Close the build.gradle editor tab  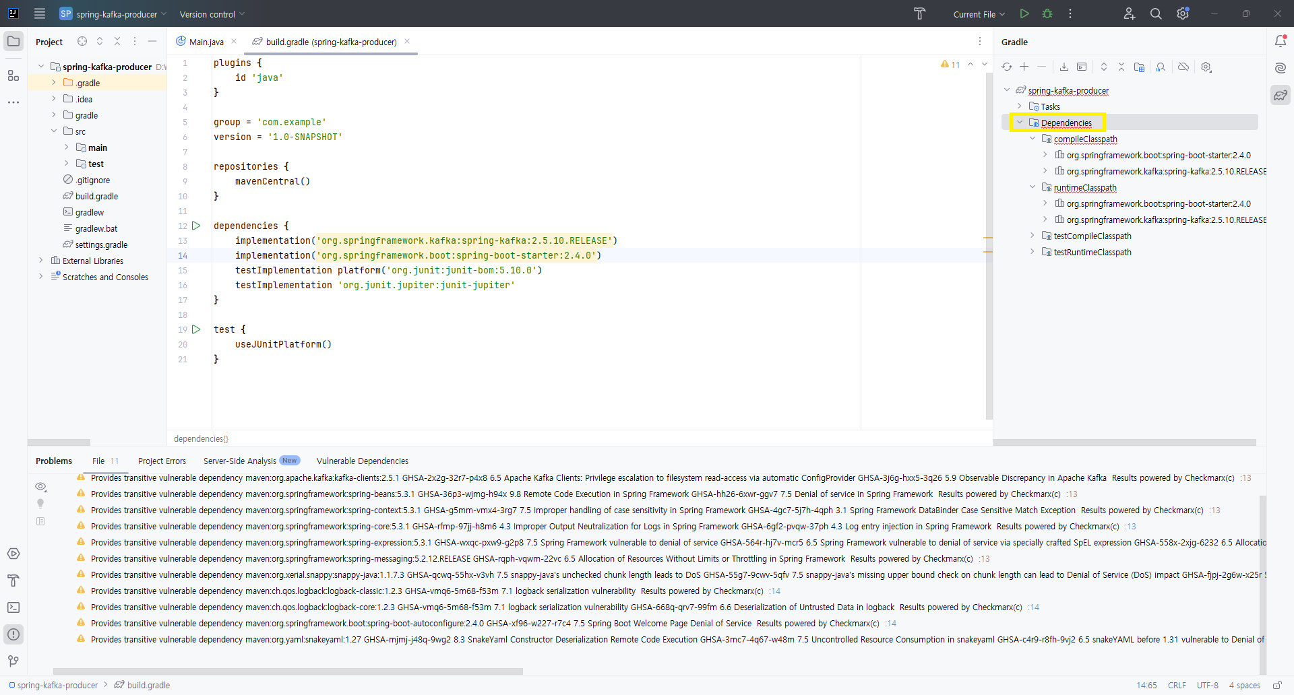click(x=407, y=42)
